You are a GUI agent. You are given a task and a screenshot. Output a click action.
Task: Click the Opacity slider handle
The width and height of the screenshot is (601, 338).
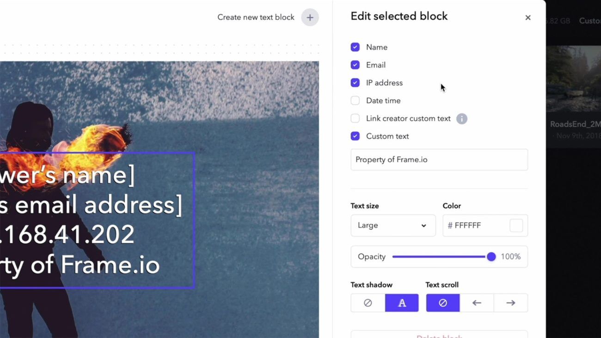[491, 257]
